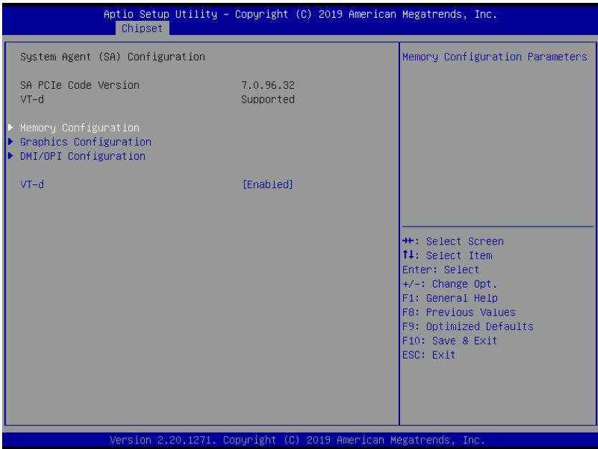This screenshot has height=449, width=598.
Task: Click the Memory Configuration Parameters help text
Action: pyautogui.click(x=495, y=57)
